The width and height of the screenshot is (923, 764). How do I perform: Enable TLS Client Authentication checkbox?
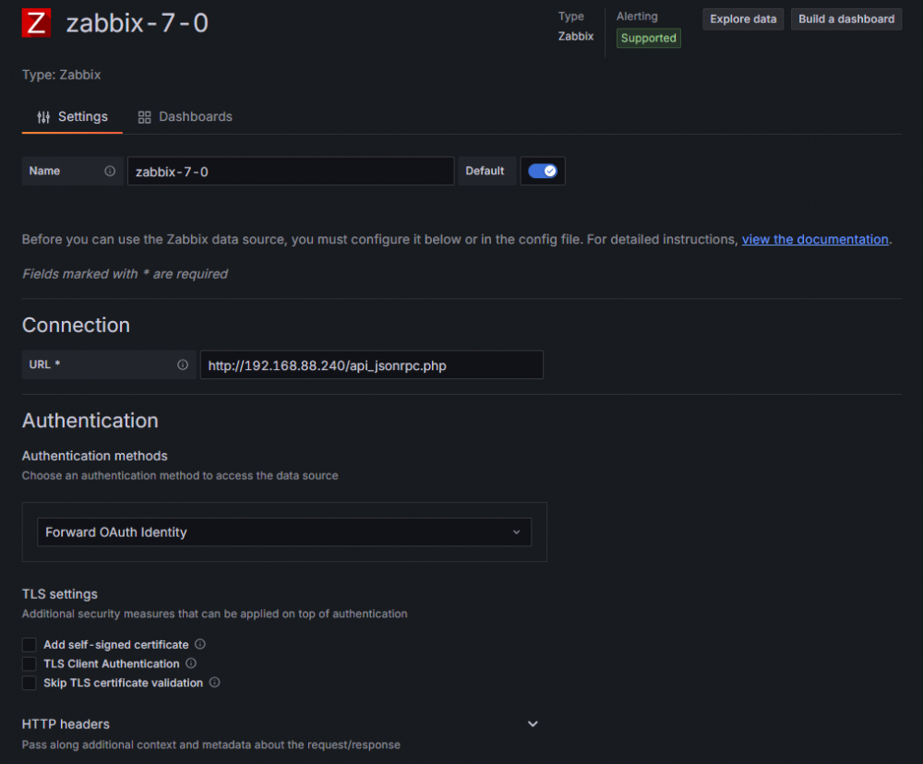[x=29, y=663]
